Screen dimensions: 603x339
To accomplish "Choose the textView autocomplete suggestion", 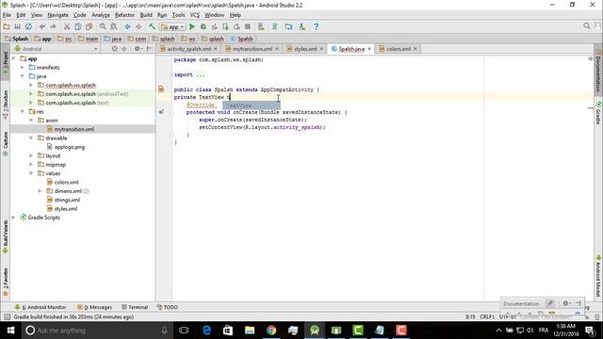I will [252, 105].
